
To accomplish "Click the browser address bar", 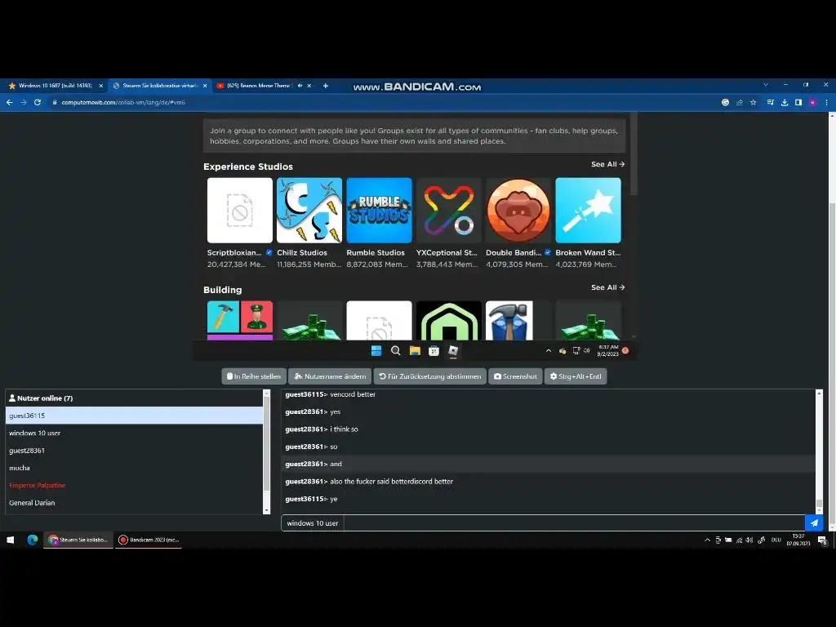I will [x=384, y=102].
